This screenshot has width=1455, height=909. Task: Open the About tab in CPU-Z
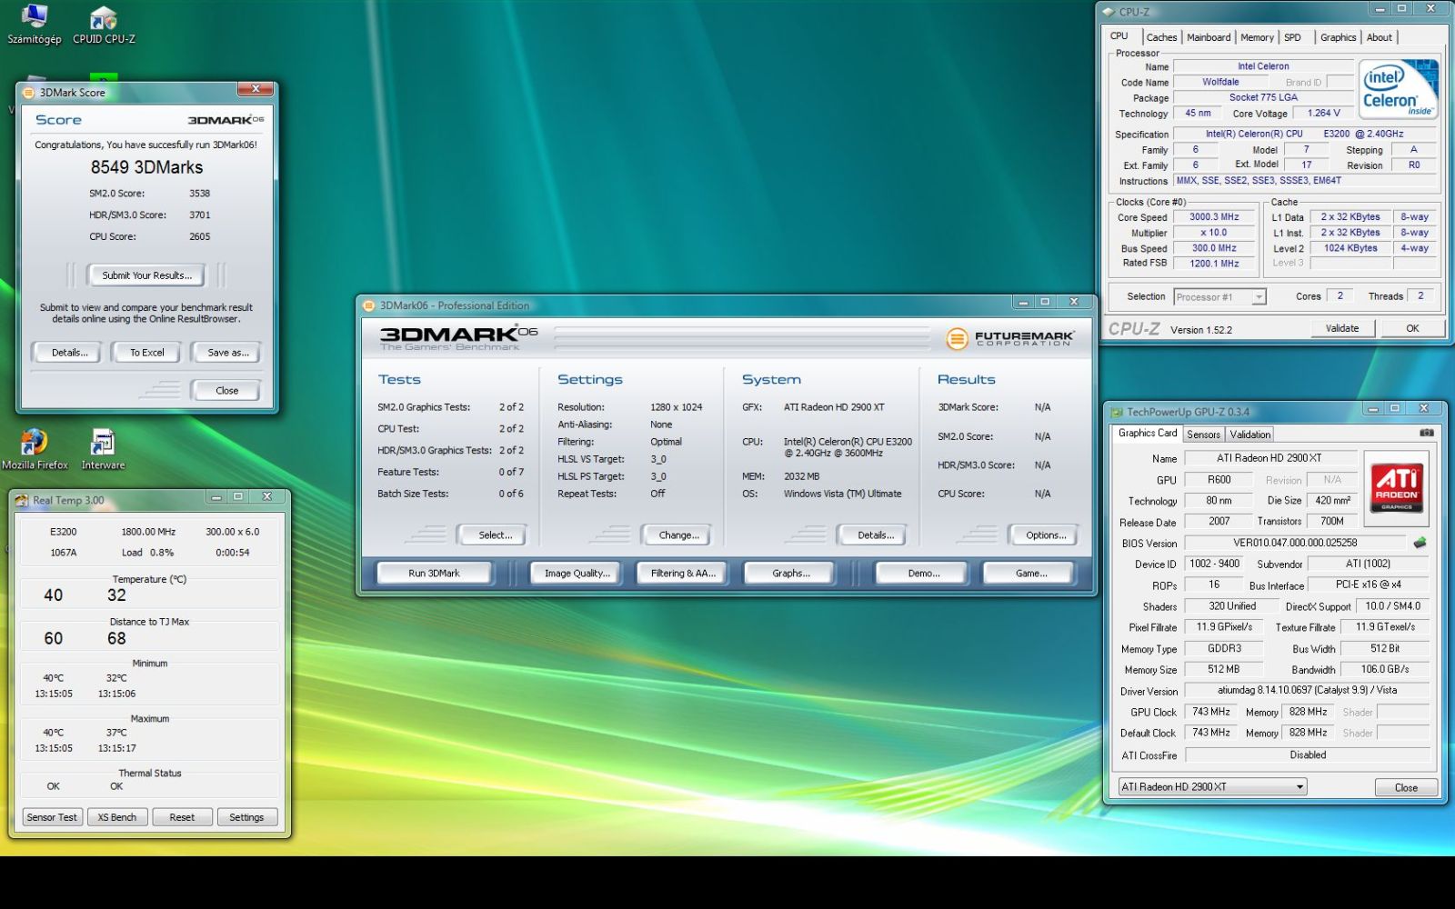pos(1379,37)
